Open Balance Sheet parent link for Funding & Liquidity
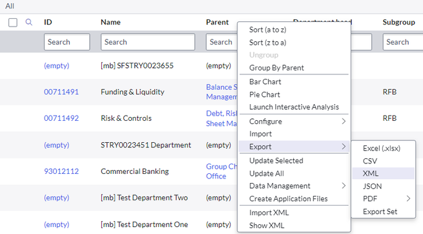The height and width of the screenshot is (234, 423). point(222,92)
